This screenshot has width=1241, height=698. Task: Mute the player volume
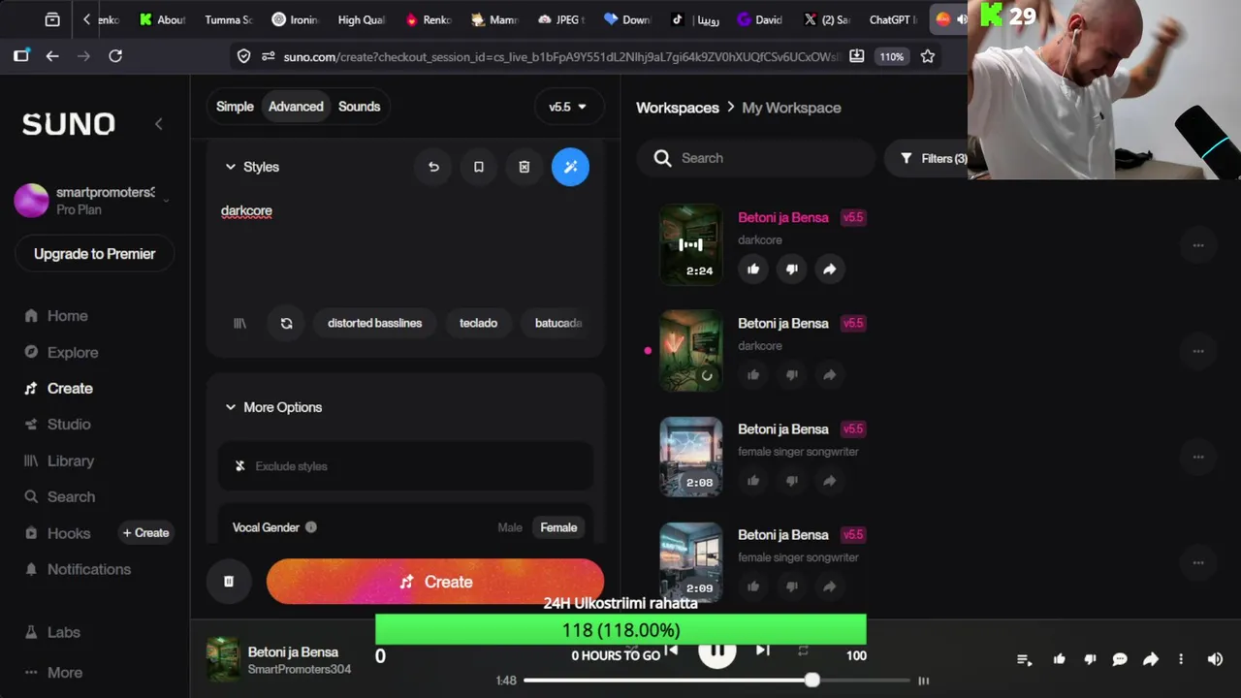[1215, 659]
